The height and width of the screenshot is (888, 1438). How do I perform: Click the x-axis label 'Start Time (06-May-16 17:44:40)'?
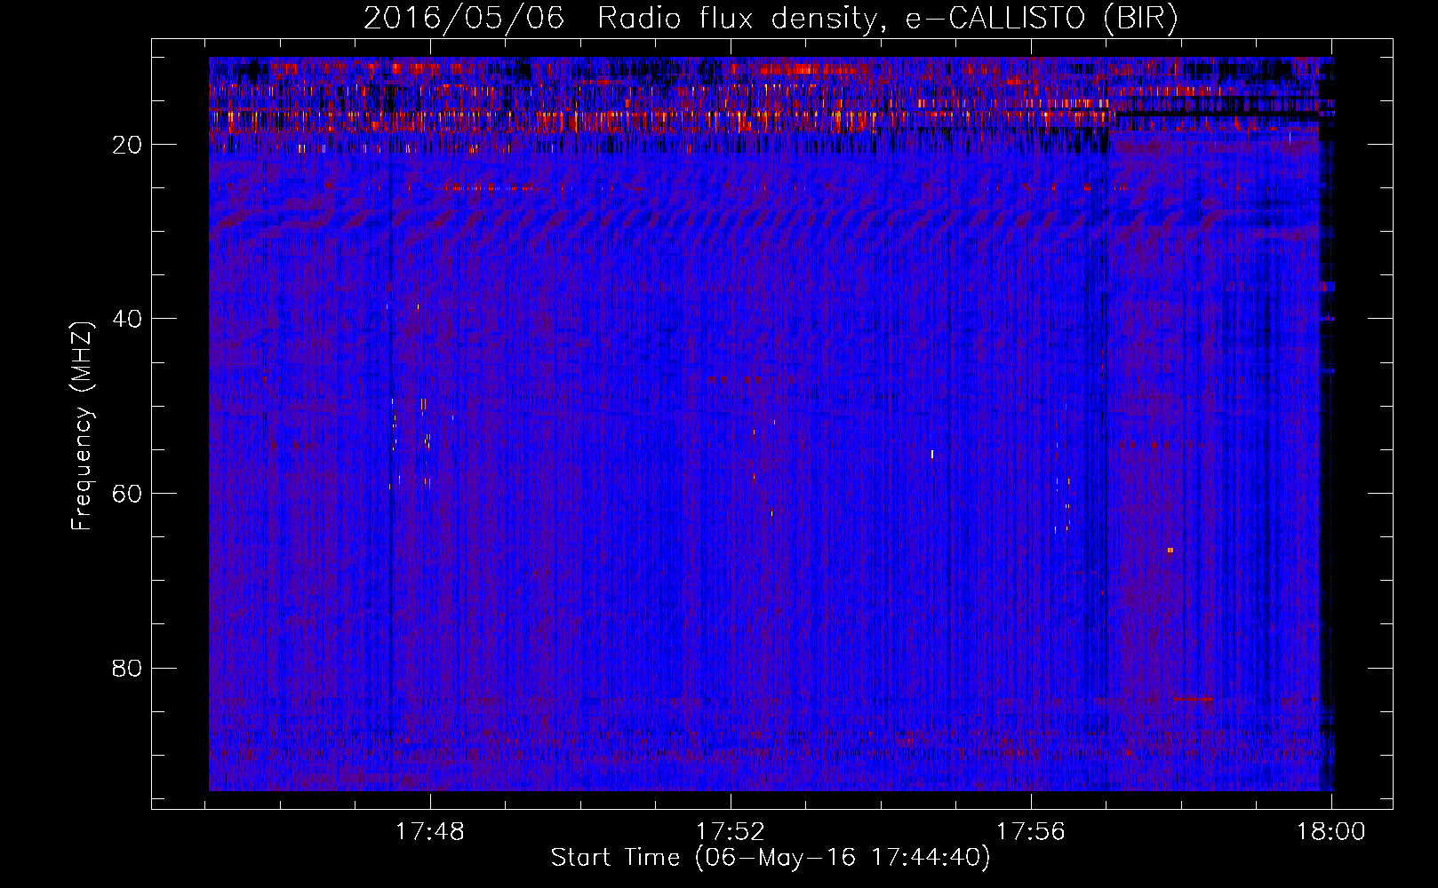[771, 858]
